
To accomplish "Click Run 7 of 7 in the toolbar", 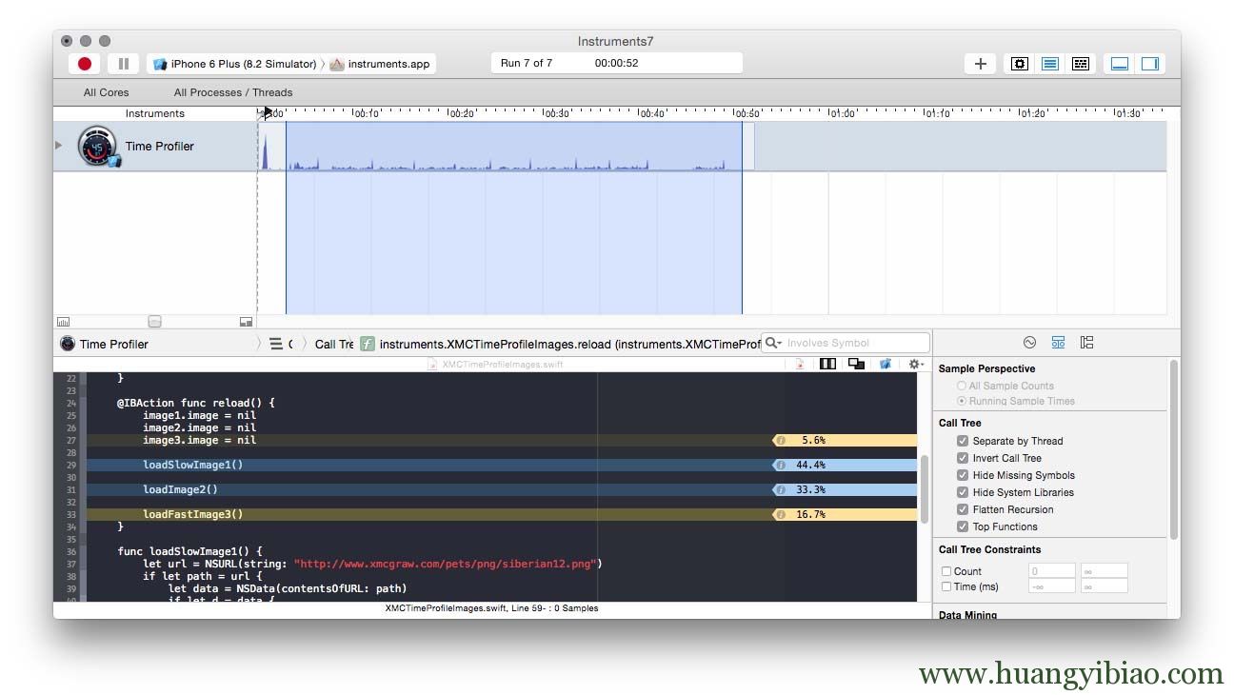I will coord(526,63).
